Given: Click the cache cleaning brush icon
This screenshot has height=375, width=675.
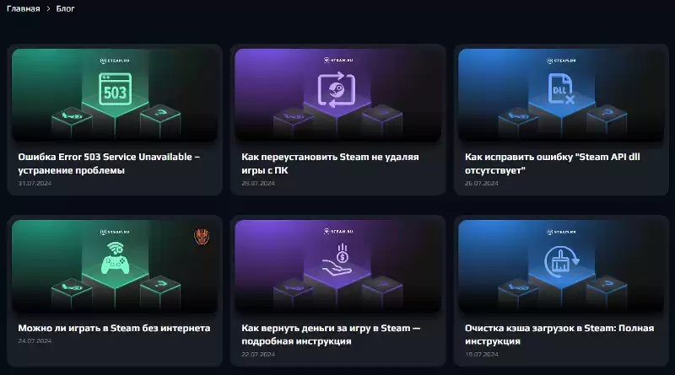Looking at the screenshot, I should 561,260.
